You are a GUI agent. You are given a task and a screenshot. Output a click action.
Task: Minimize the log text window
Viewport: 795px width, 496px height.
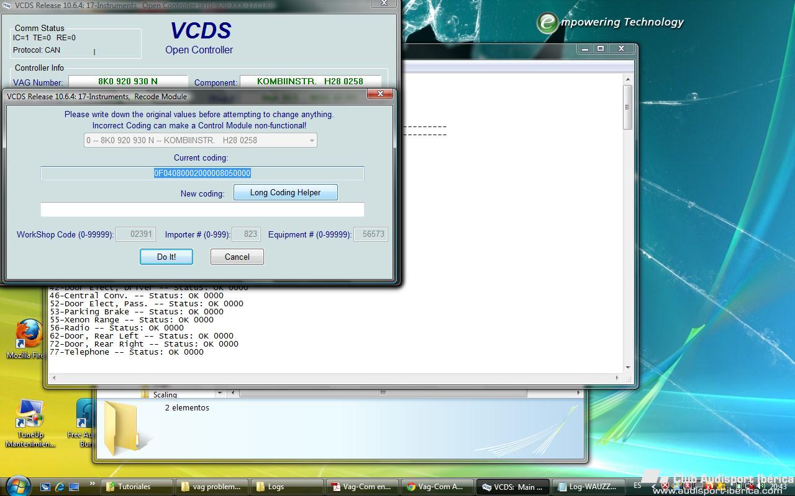(584, 48)
